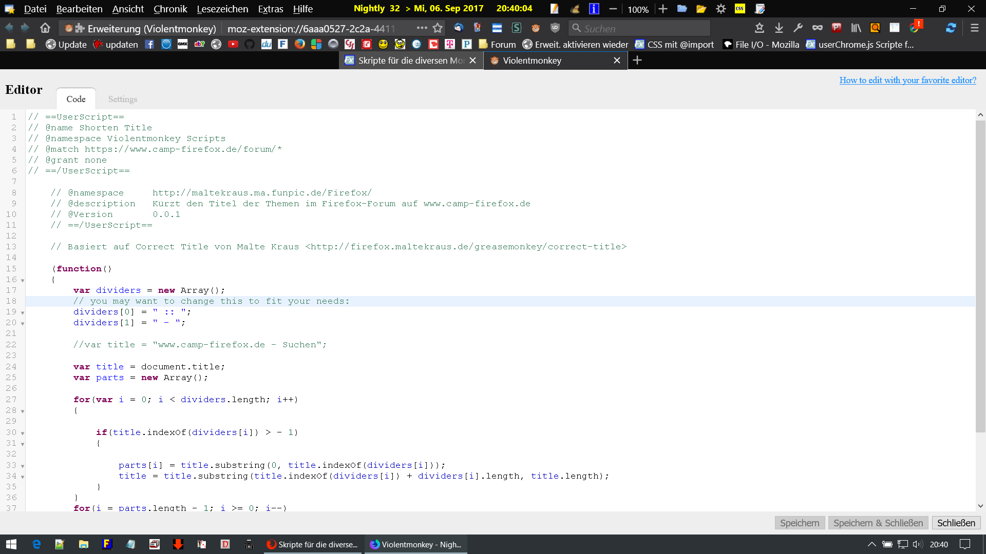Viewport: 986px width, 554px height.
Task: Open the Lesezeichen menu
Action: pyautogui.click(x=222, y=9)
